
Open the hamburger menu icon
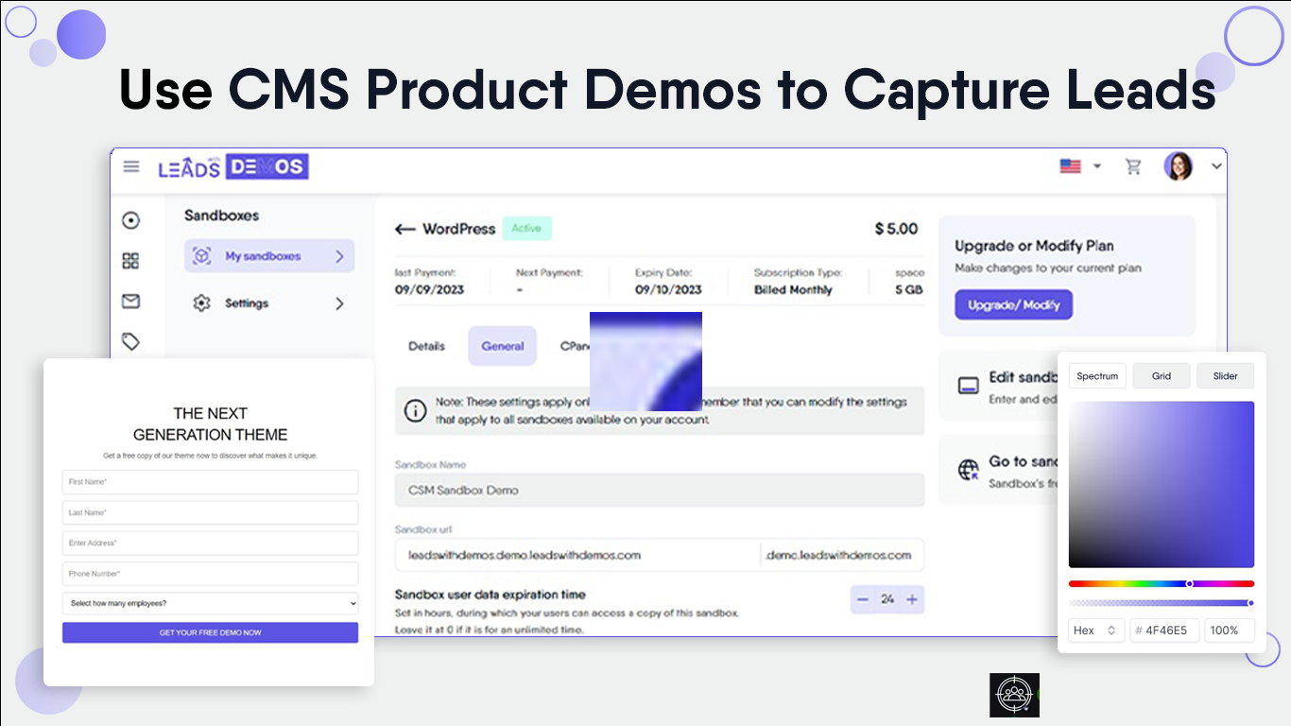coord(131,167)
